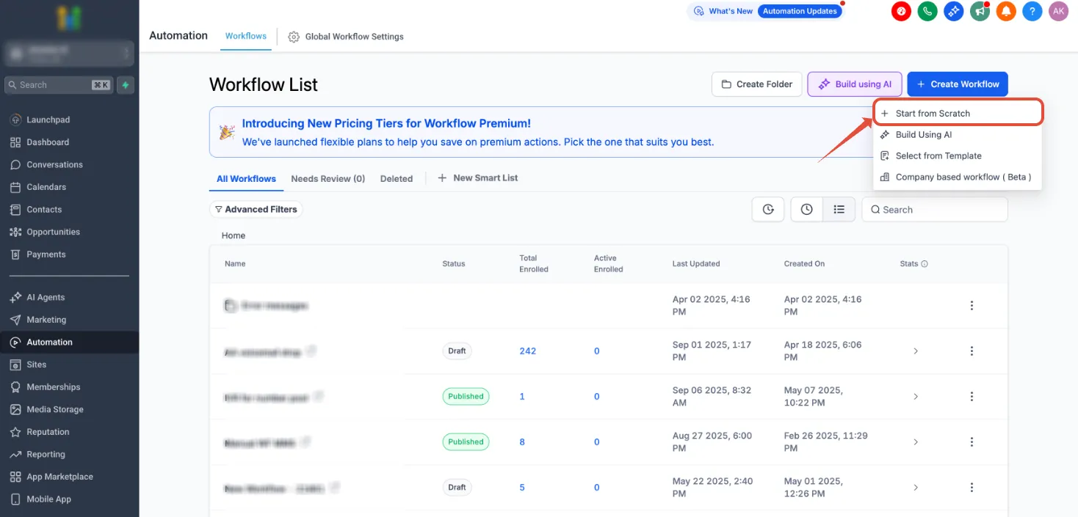
Task: Expand stats for the 242 enrolled row
Action: [x=916, y=351]
